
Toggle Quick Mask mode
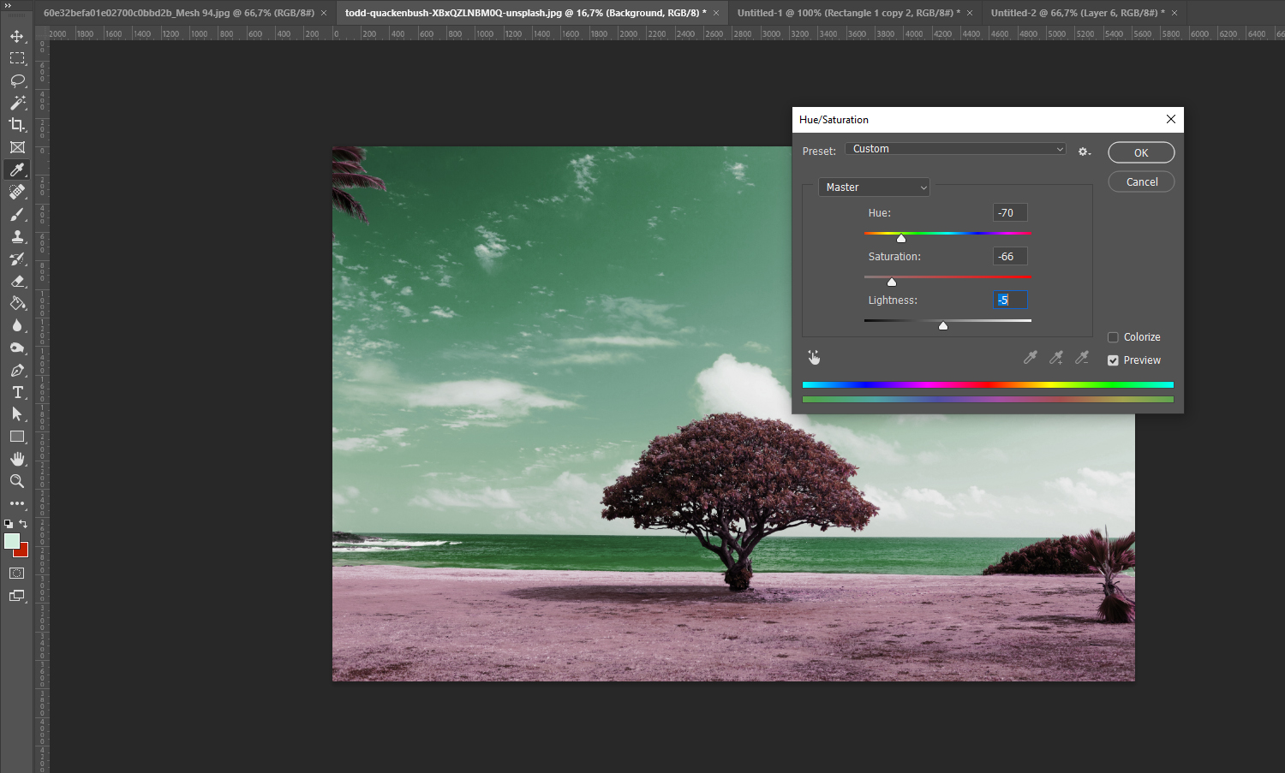17,573
